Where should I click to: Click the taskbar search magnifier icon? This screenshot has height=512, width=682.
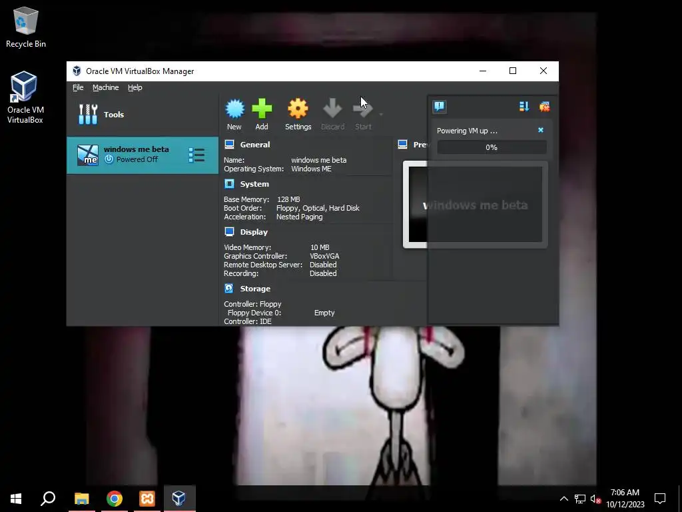click(x=48, y=499)
